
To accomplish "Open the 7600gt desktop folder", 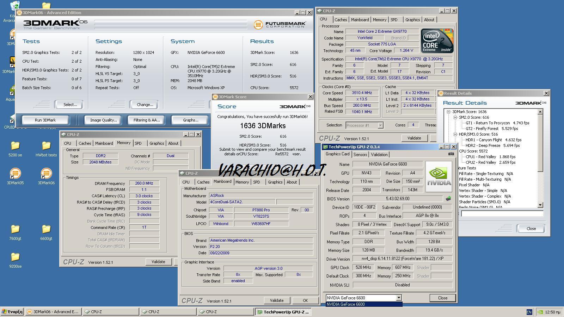I will click(x=15, y=232).
